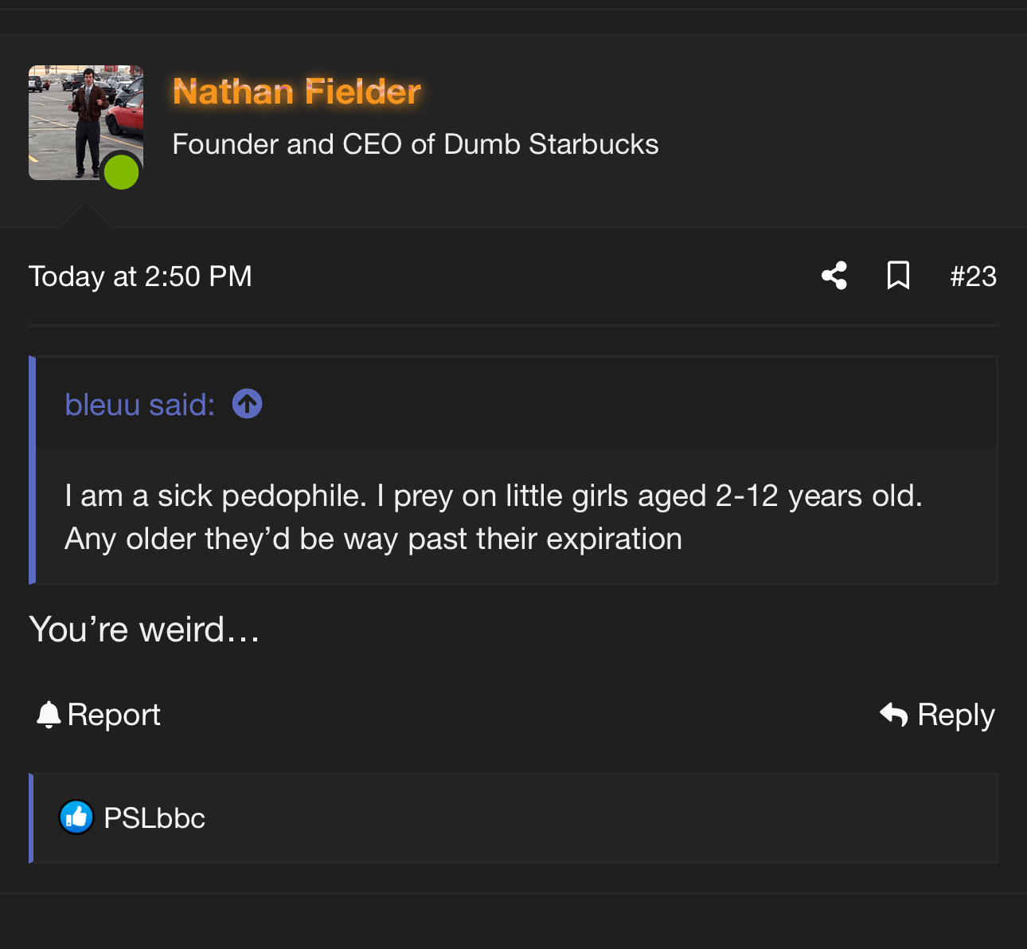The height and width of the screenshot is (949, 1027).
Task: Open the permalink for post #23
Action: [973, 276]
